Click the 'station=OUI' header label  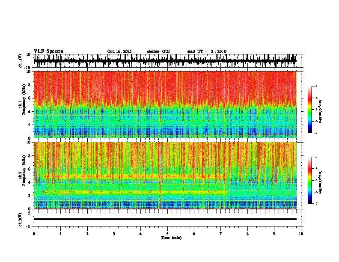tap(158, 51)
